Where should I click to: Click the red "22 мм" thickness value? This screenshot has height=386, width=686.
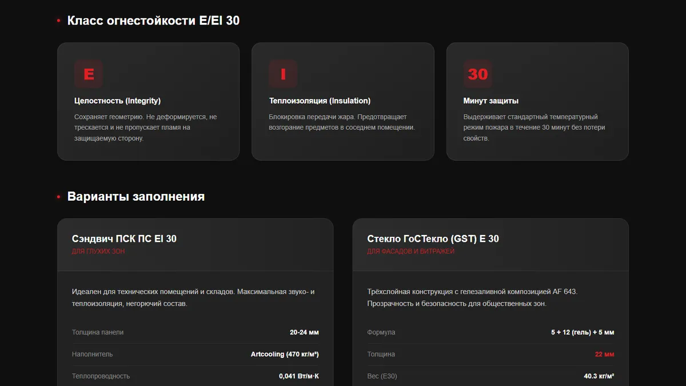(x=605, y=354)
